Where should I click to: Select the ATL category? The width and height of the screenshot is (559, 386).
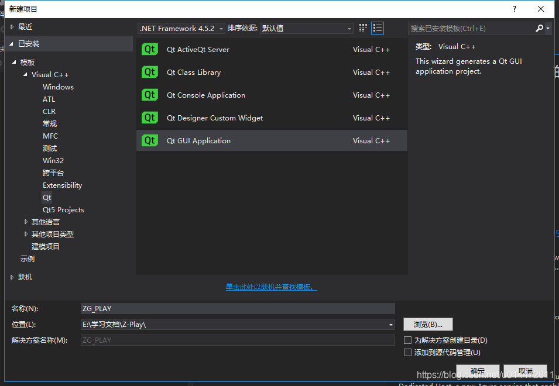pos(49,99)
